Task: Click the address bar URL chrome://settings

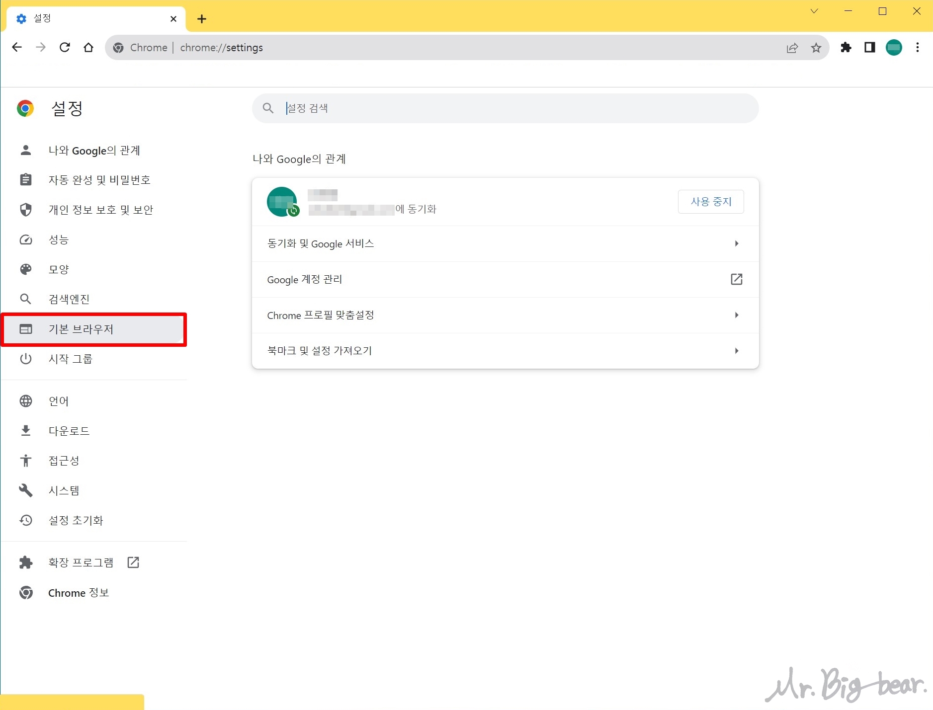Action: click(x=222, y=48)
